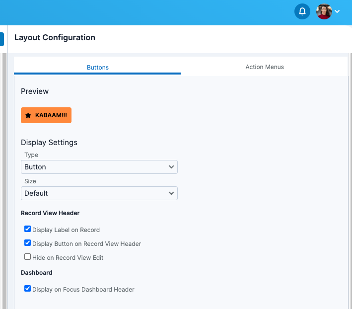Click the Preview heading

click(35, 91)
